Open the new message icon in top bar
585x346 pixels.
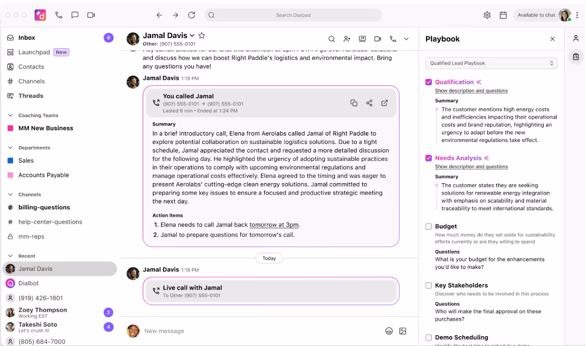click(75, 15)
